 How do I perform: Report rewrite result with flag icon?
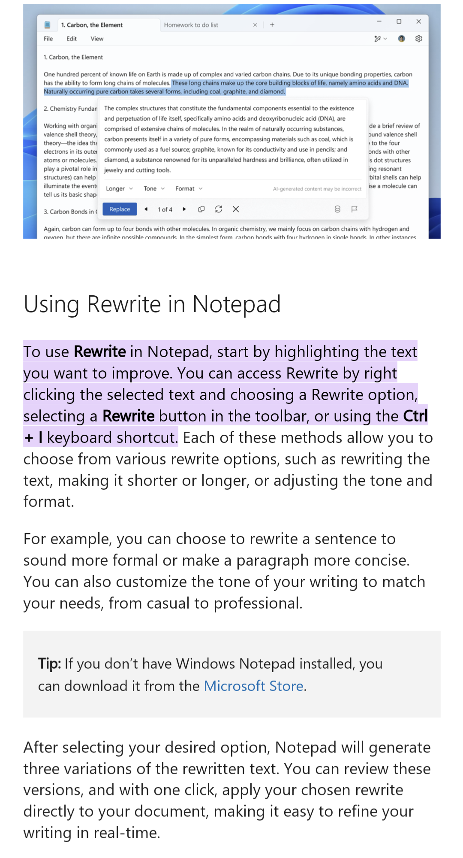click(x=354, y=209)
